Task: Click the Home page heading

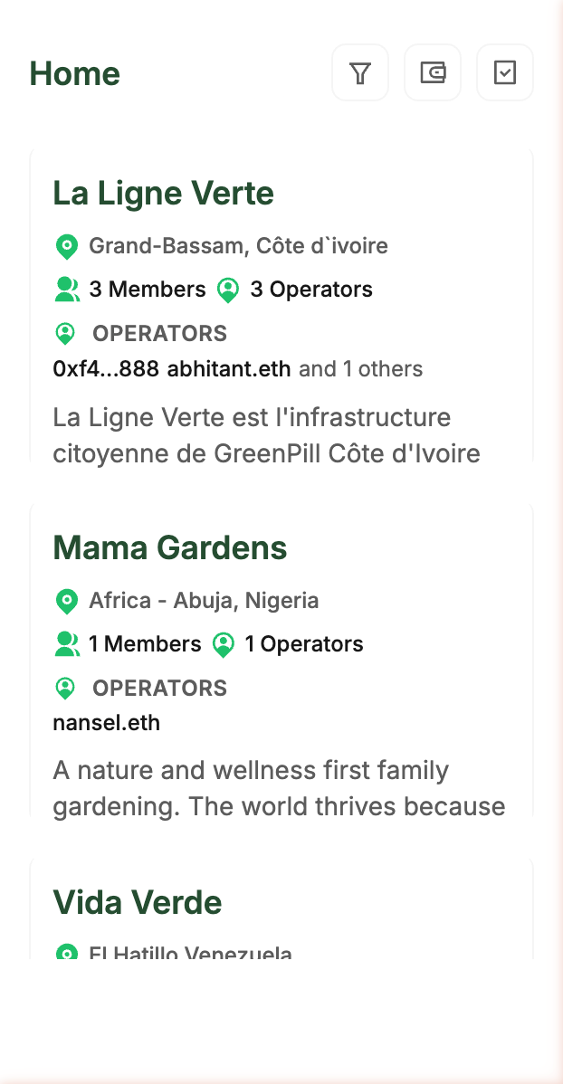Action: (75, 74)
